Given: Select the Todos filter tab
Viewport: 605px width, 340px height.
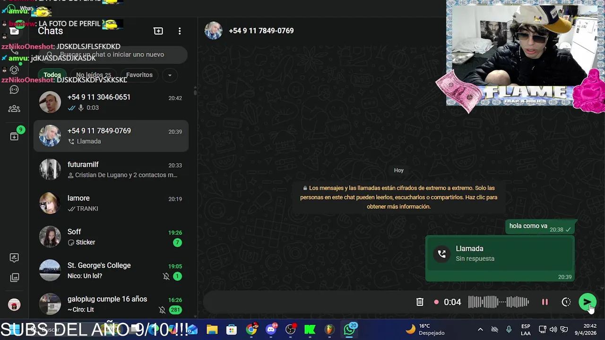Looking at the screenshot, I should [x=52, y=75].
